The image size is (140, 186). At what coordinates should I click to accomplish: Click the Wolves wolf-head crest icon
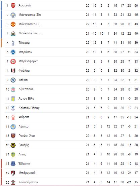click(x=13, y=145)
